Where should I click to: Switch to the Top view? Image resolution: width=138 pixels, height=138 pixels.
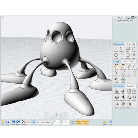[x=38, y=122]
